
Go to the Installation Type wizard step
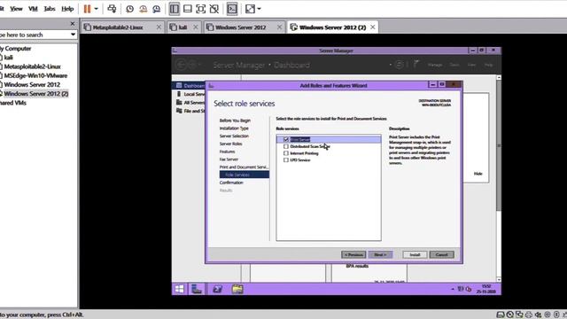point(234,128)
